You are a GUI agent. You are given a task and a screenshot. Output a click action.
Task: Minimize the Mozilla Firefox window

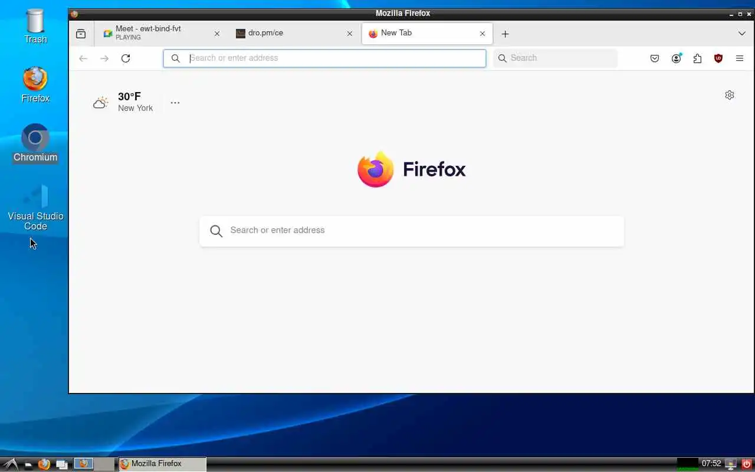[731, 14]
